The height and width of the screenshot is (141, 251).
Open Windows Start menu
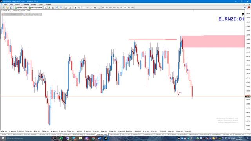click(3, 138)
